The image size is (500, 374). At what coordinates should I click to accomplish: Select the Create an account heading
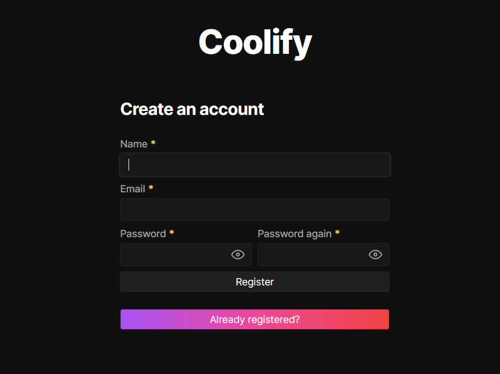(192, 109)
